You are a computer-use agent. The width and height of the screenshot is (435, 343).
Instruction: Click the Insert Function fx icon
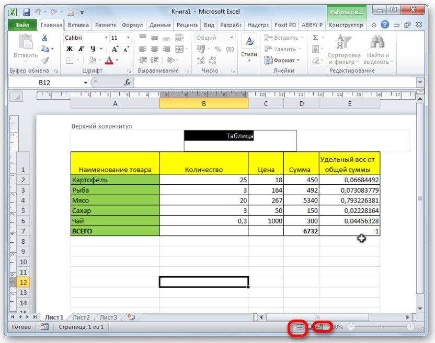(x=127, y=82)
